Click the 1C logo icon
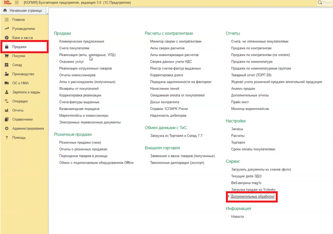333x234 pixels. click(7, 3)
